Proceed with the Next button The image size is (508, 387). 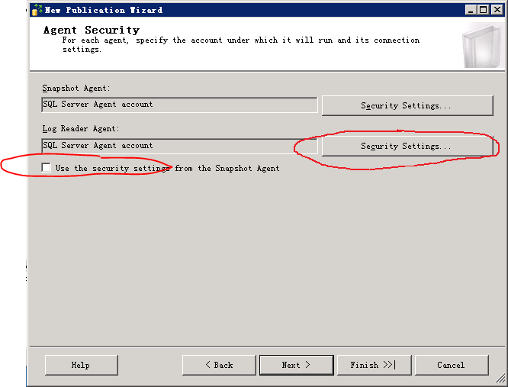(x=297, y=365)
